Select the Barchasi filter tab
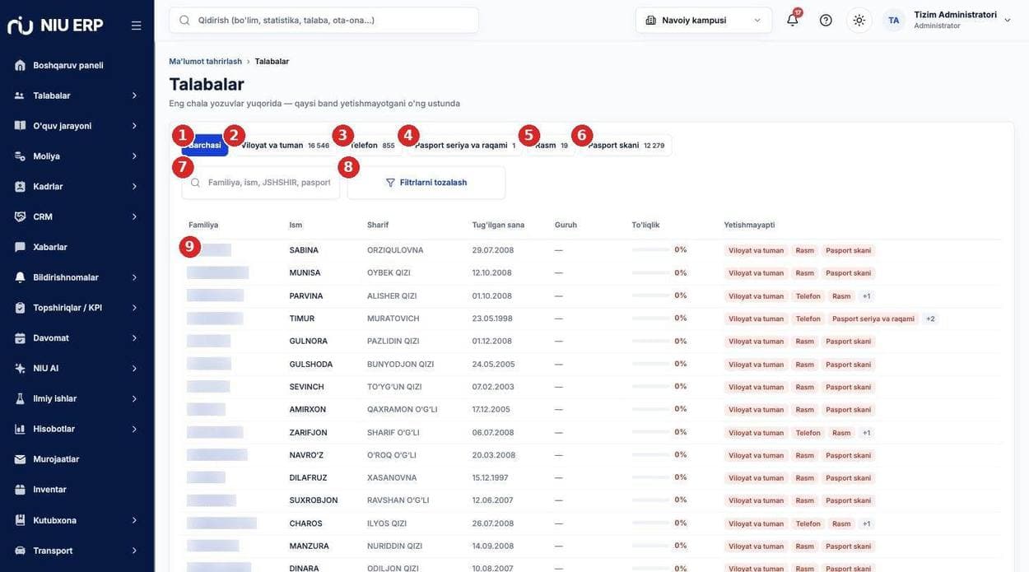 tap(205, 146)
